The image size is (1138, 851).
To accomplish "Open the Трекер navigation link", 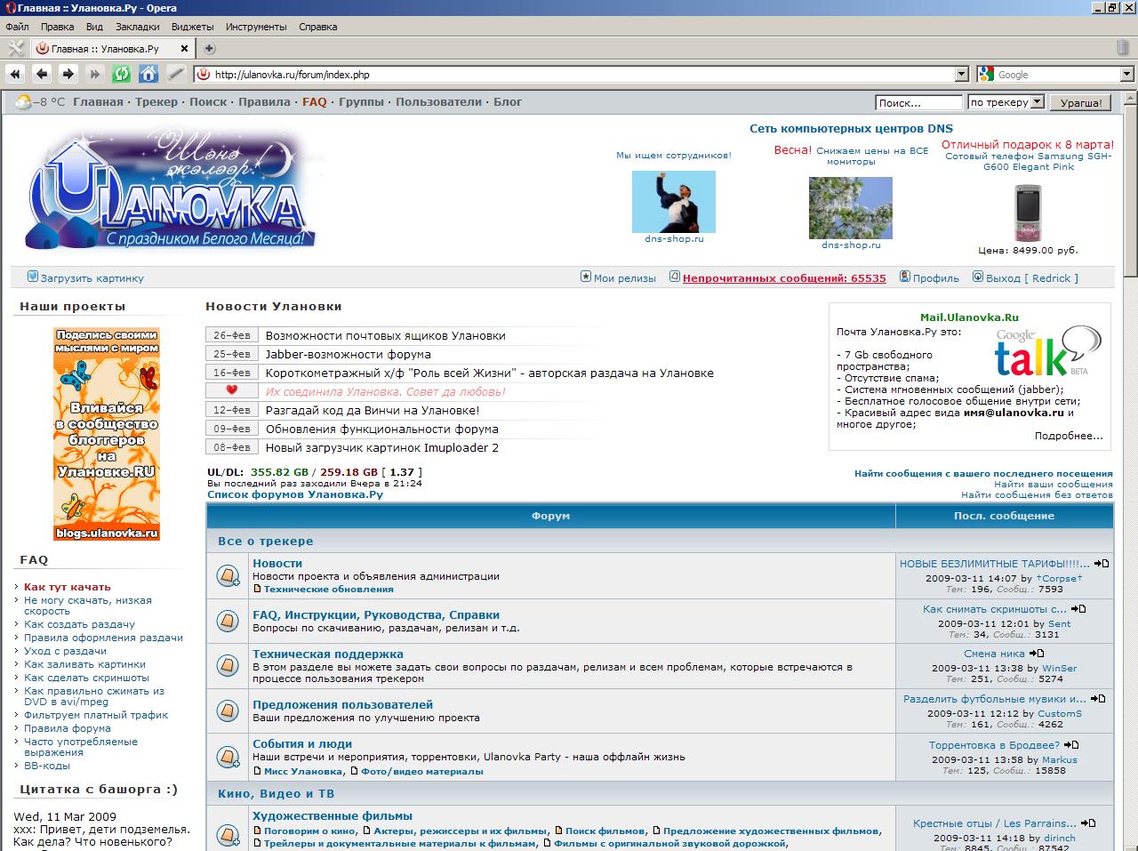I will (156, 102).
